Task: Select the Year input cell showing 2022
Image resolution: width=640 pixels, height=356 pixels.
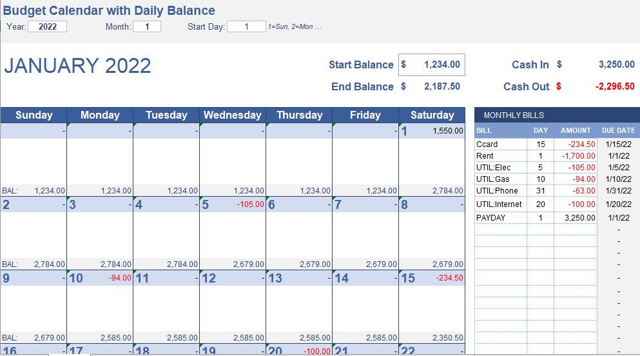Action: (x=47, y=26)
